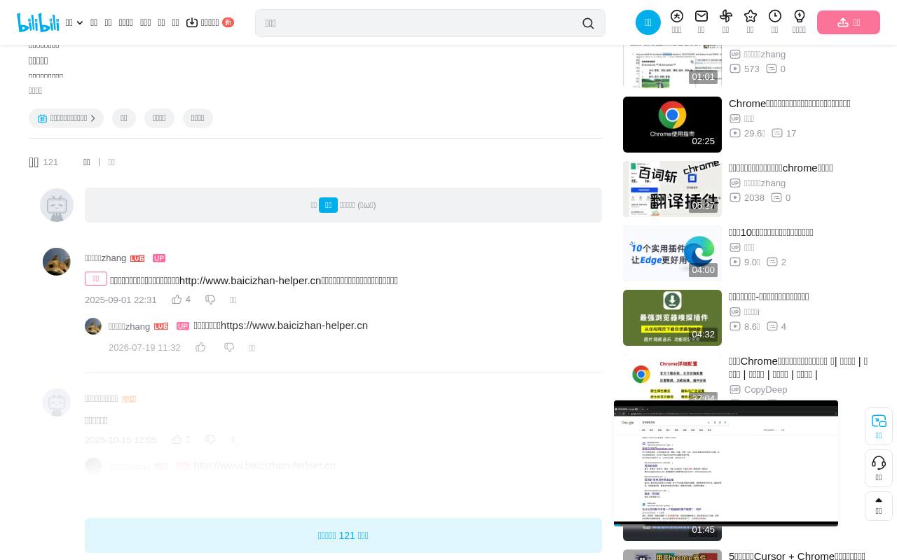Open the translate plugin thumbnail lasting 05:27
This screenshot has width=897, height=560.
coord(672,189)
